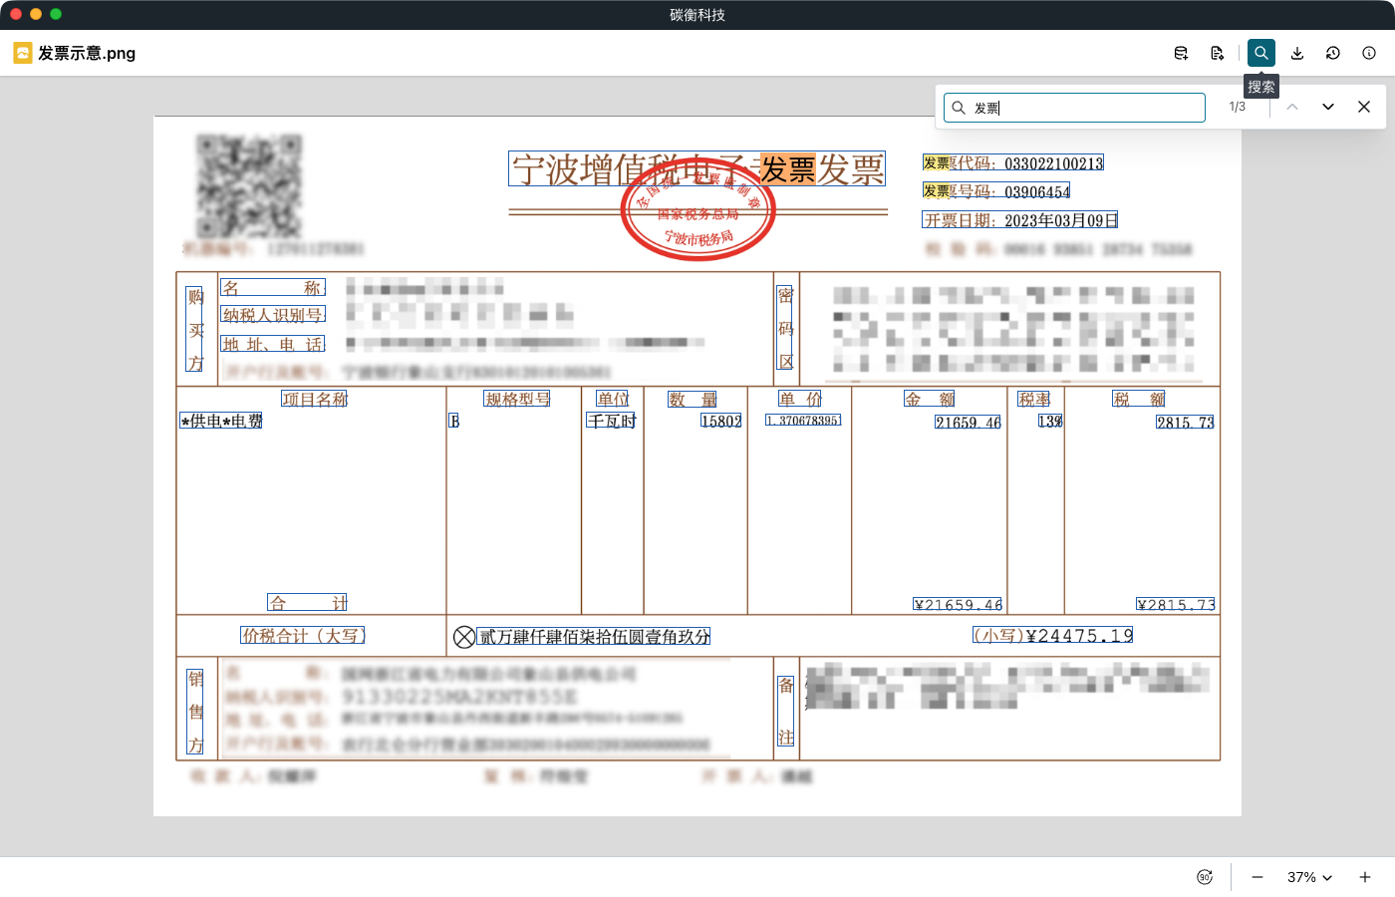Screen dimensions: 1395x897
Task: Rotate the image 90 degrees
Action: coord(1205,877)
